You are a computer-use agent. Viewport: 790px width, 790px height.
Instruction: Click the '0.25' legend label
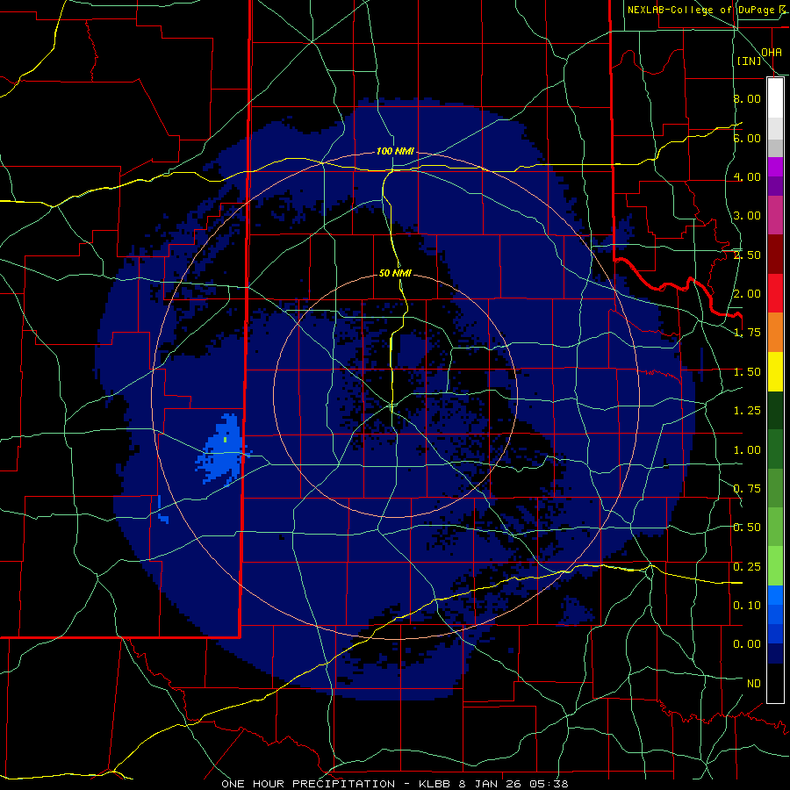747,567
